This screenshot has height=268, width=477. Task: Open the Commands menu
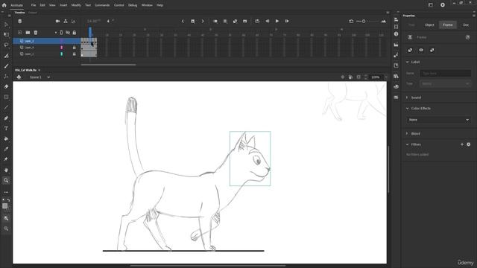point(102,5)
